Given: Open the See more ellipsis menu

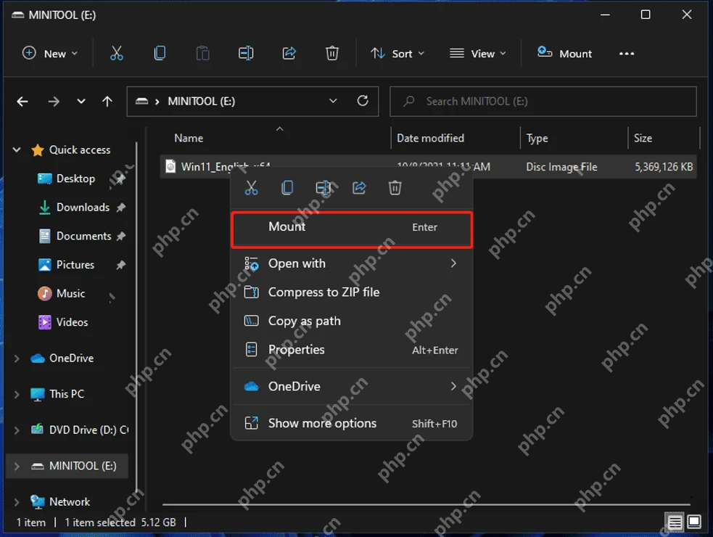Looking at the screenshot, I should coord(627,53).
